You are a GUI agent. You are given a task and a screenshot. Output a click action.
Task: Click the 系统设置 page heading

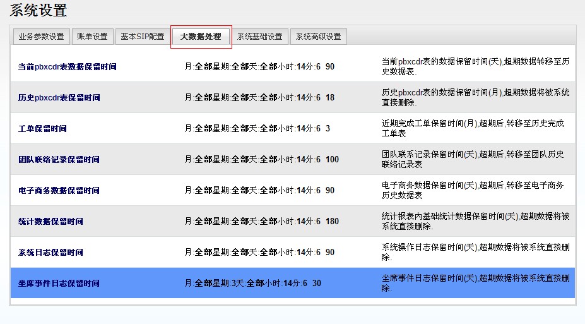38,11
